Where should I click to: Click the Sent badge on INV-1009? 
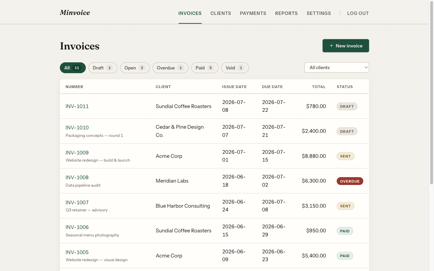[346, 156]
